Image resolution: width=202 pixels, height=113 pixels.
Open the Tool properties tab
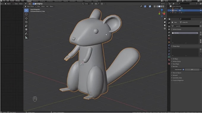(x=169, y=23)
